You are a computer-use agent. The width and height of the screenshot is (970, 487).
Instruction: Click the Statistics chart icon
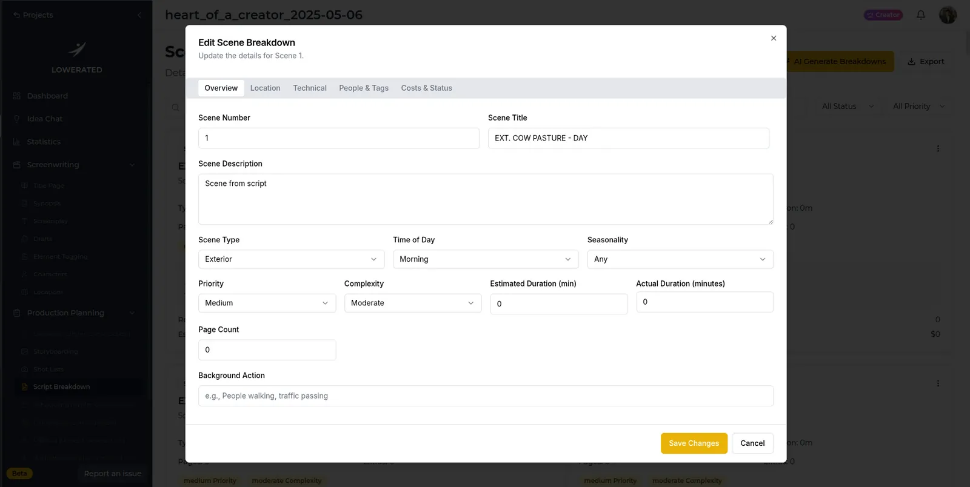[17, 142]
